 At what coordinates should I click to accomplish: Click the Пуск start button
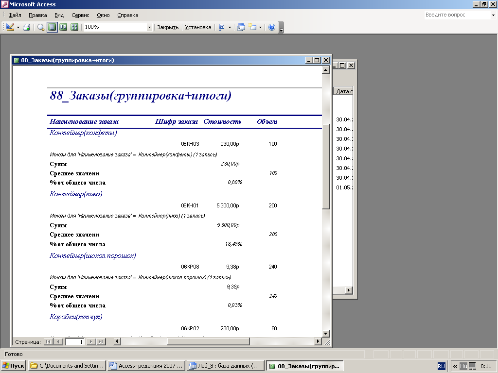tap(13, 366)
